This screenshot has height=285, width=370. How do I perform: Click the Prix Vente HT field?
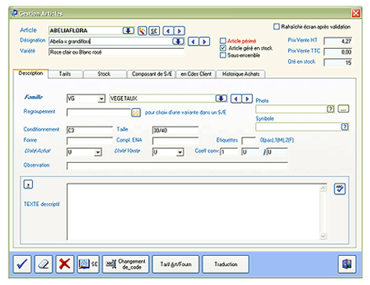[x=338, y=41]
